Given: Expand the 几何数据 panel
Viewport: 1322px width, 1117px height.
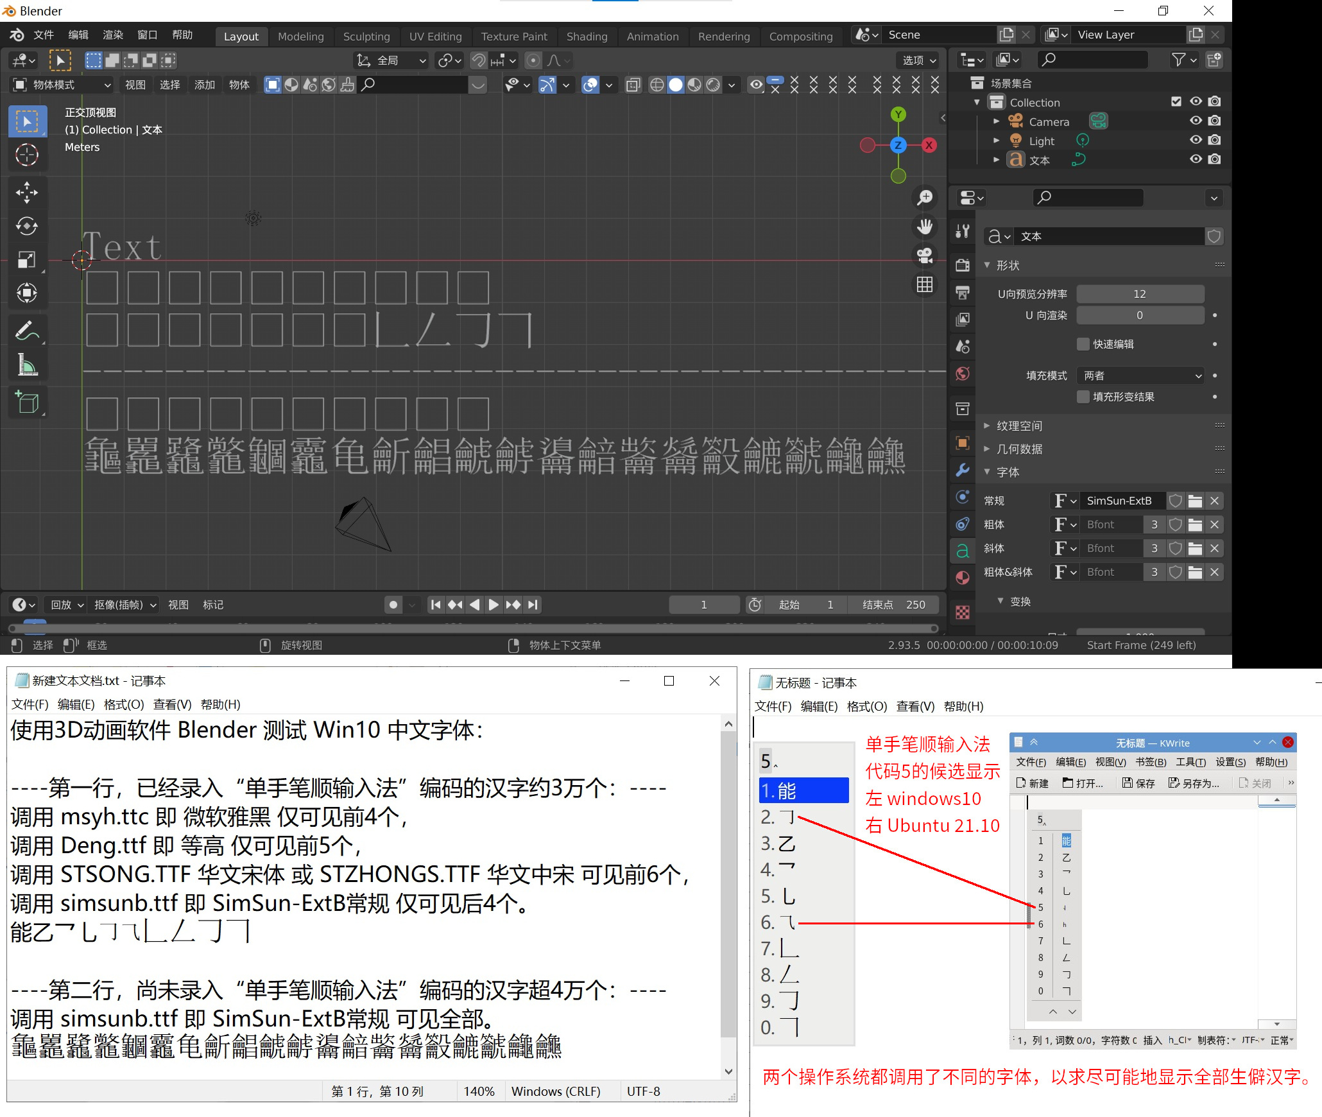Looking at the screenshot, I should coord(1019,449).
